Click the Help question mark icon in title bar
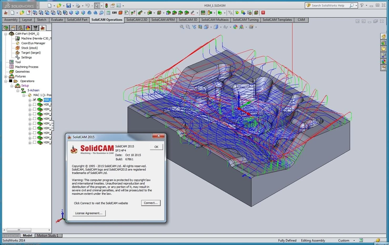 pos(362,5)
